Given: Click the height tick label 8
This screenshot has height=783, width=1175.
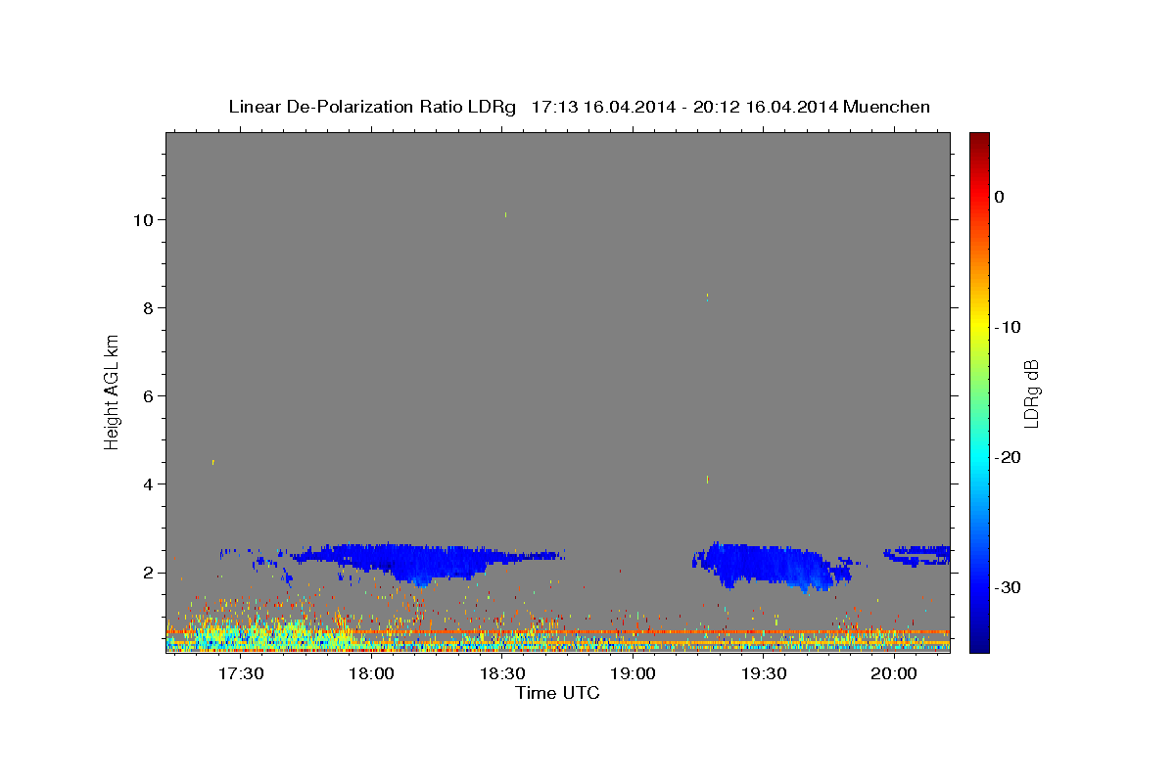Looking at the screenshot, I should point(148,308).
